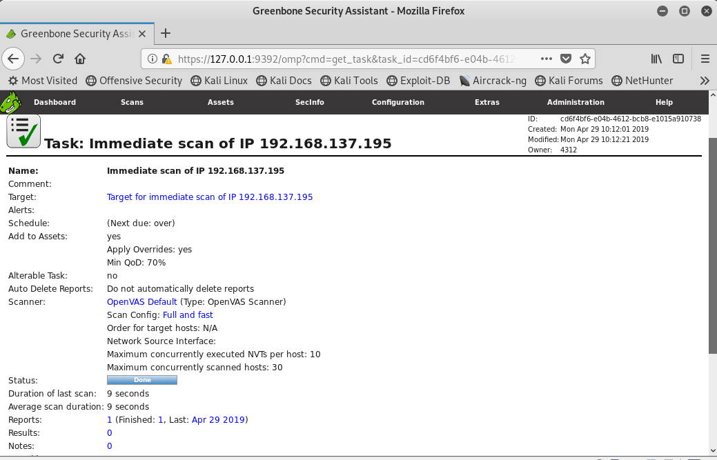Screen dimensions: 717x460
Task: Show more bookmarks with the double chevron
Action: coord(705,81)
